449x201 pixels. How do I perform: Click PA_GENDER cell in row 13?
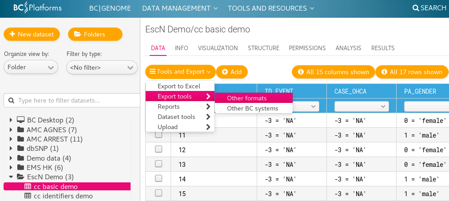click(423, 165)
